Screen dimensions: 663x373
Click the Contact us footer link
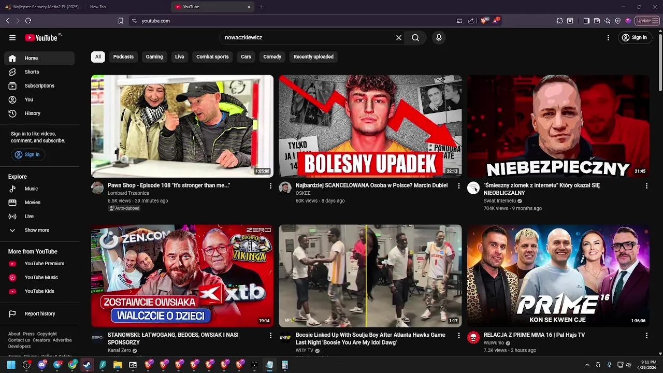click(19, 340)
